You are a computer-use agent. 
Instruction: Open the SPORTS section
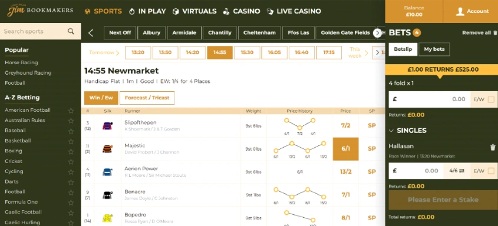pos(103,11)
